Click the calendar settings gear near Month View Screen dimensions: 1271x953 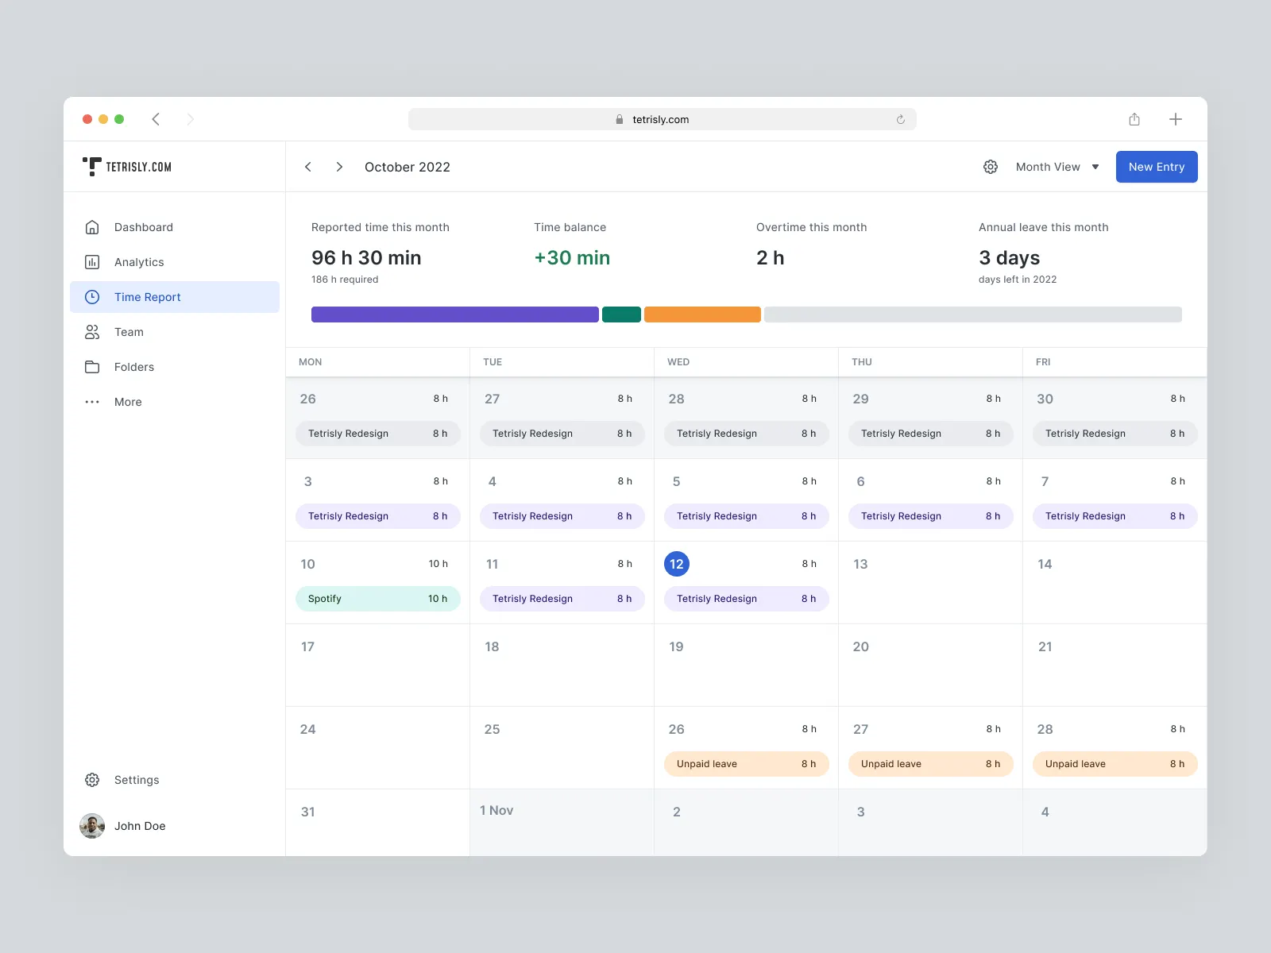pos(991,167)
